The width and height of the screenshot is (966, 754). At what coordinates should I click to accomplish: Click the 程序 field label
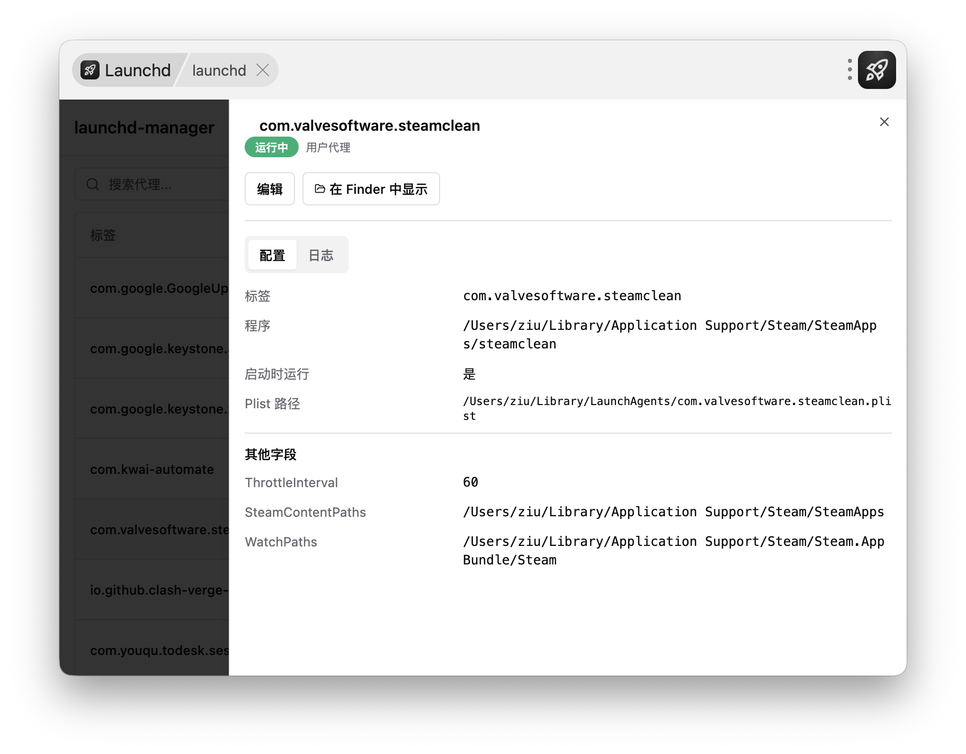tap(257, 326)
